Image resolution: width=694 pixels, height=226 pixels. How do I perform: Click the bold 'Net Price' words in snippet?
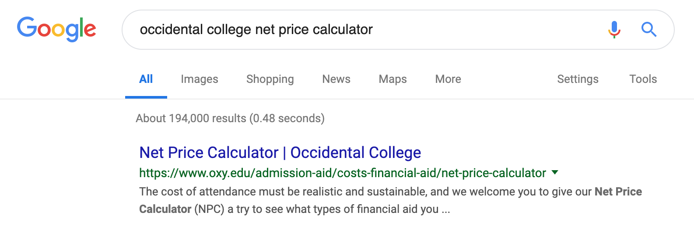618,192
